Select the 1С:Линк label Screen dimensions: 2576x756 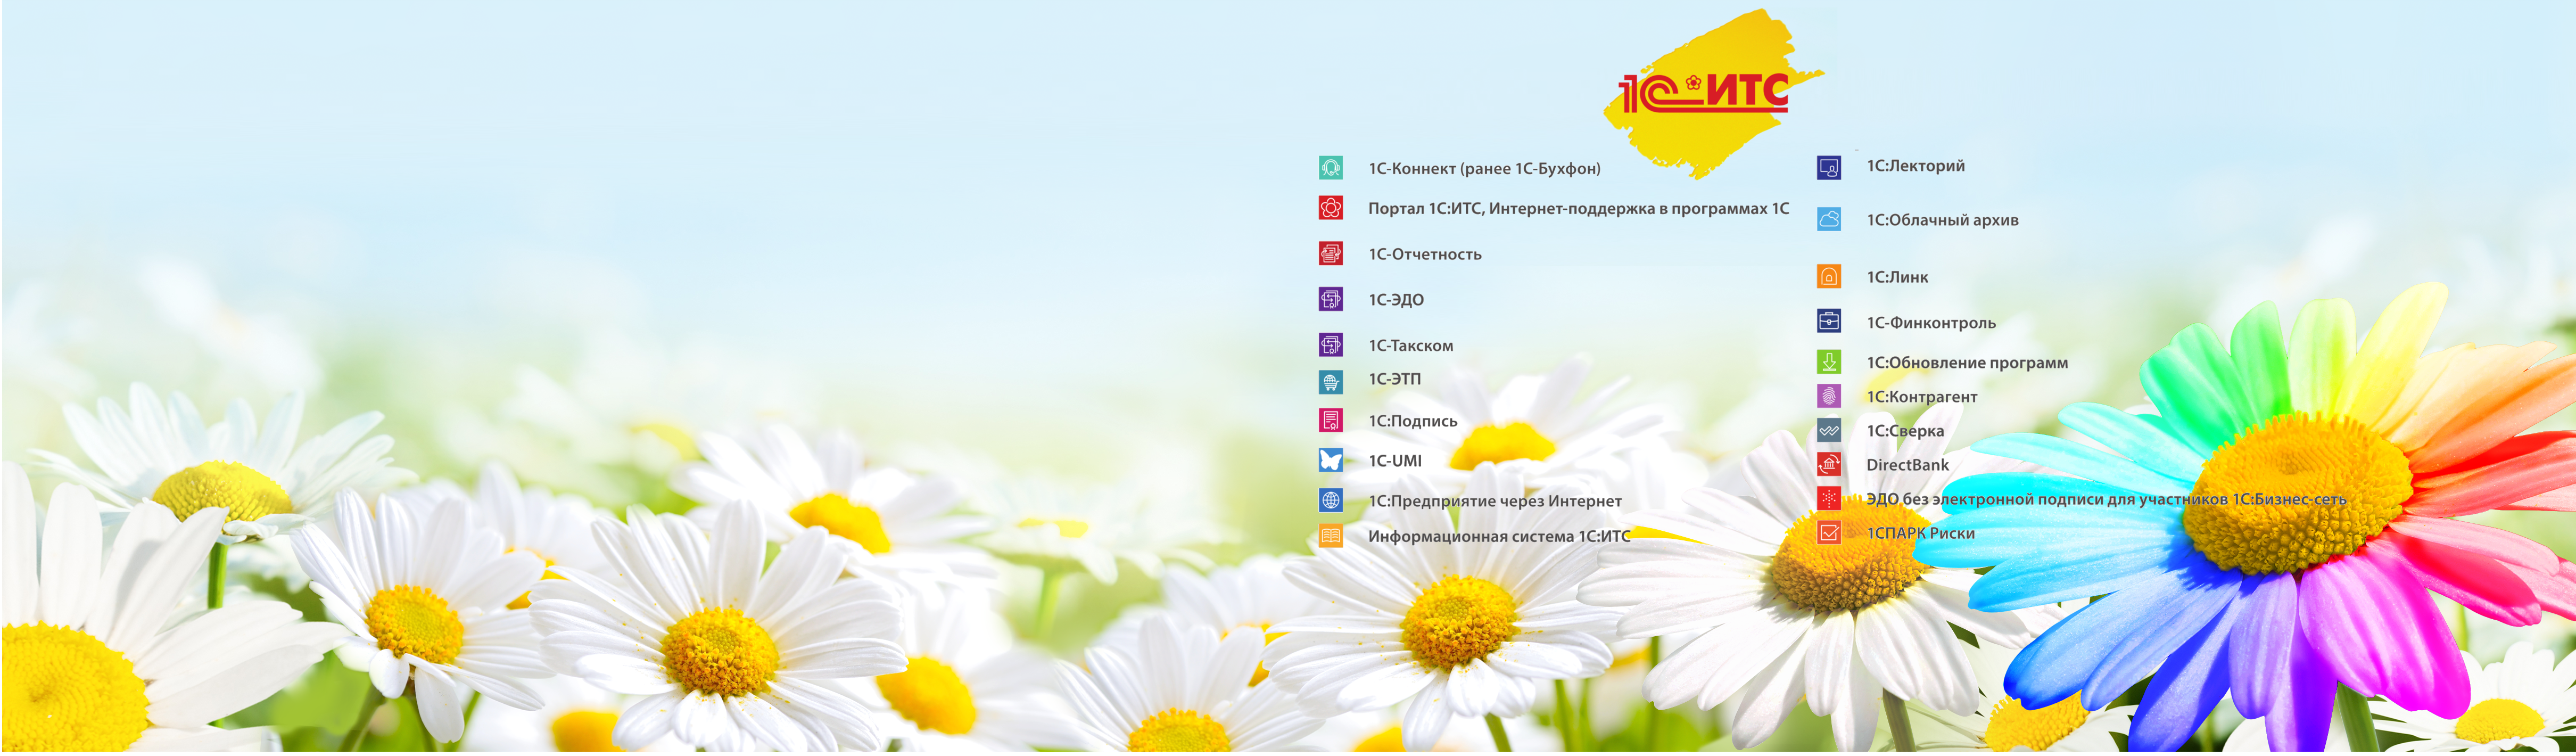coord(1897,277)
